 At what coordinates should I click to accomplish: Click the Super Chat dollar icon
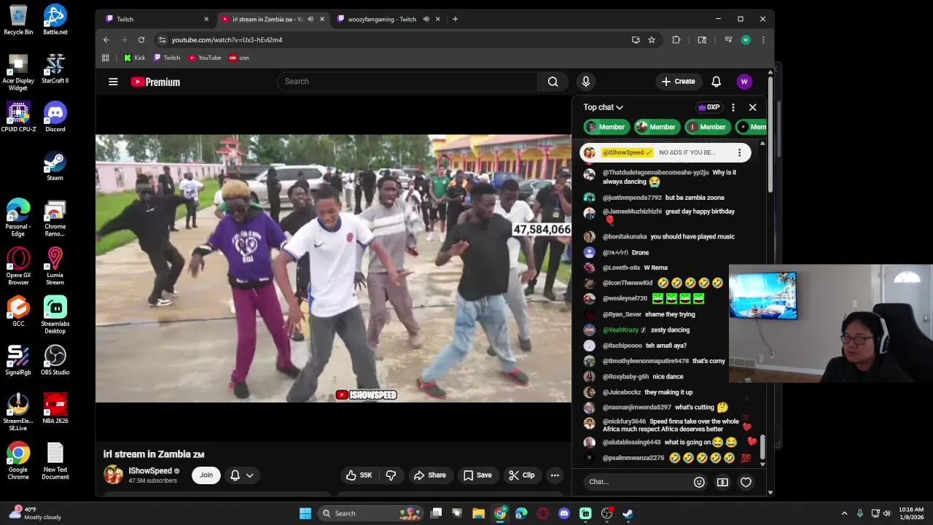(722, 482)
